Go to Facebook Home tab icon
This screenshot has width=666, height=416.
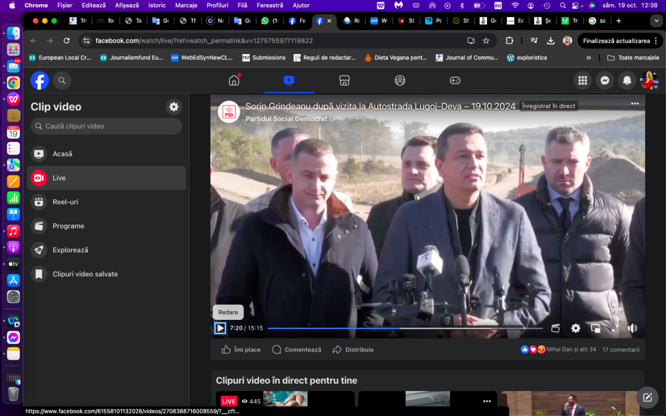(x=234, y=81)
